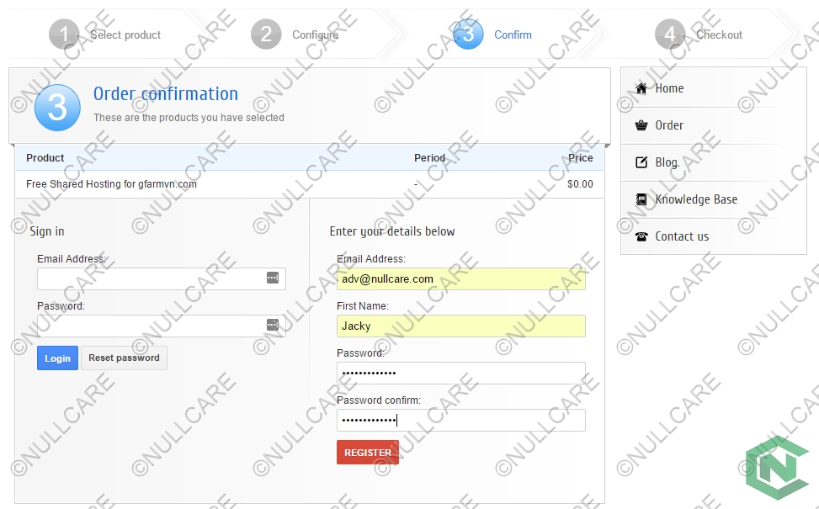
Task: Click password manager icon in sign-in password field
Action: [x=273, y=325]
